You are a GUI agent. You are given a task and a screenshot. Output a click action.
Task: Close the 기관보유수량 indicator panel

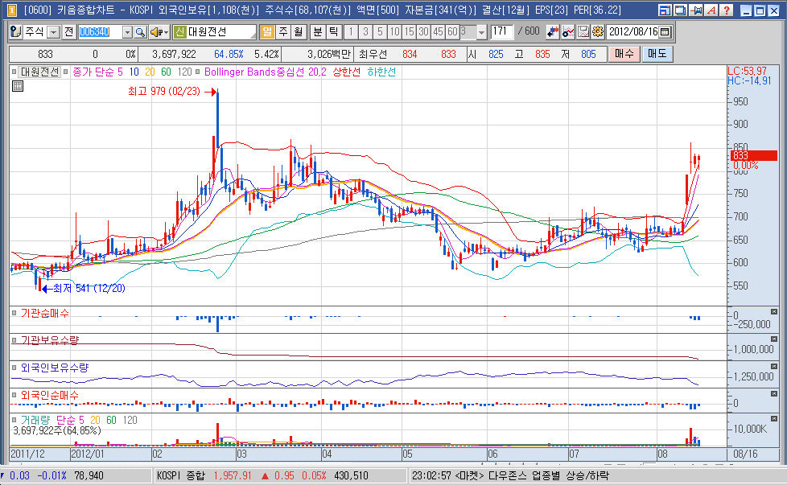click(774, 339)
